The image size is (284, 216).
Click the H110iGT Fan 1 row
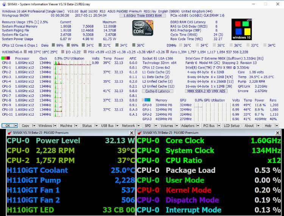71,190
